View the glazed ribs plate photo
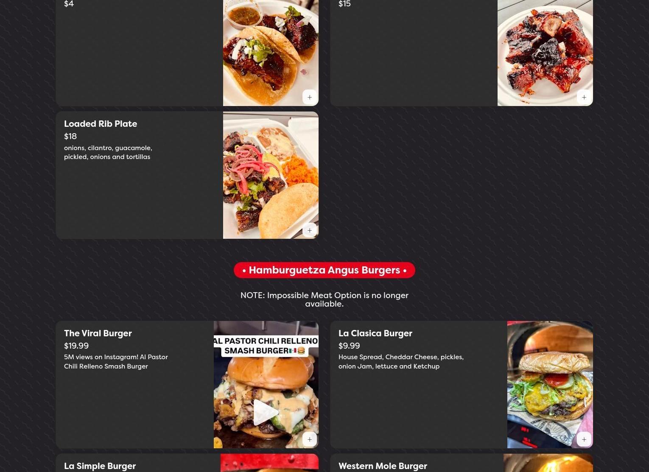This screenshot has width=649, height=472. (545, 53)
